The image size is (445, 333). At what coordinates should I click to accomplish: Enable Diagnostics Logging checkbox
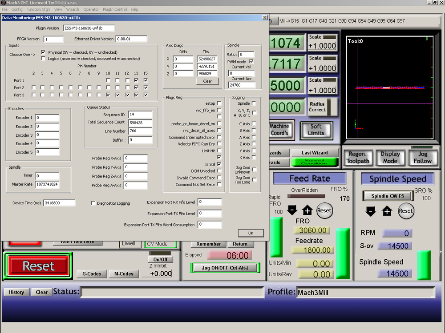click(x=93, y=203)
